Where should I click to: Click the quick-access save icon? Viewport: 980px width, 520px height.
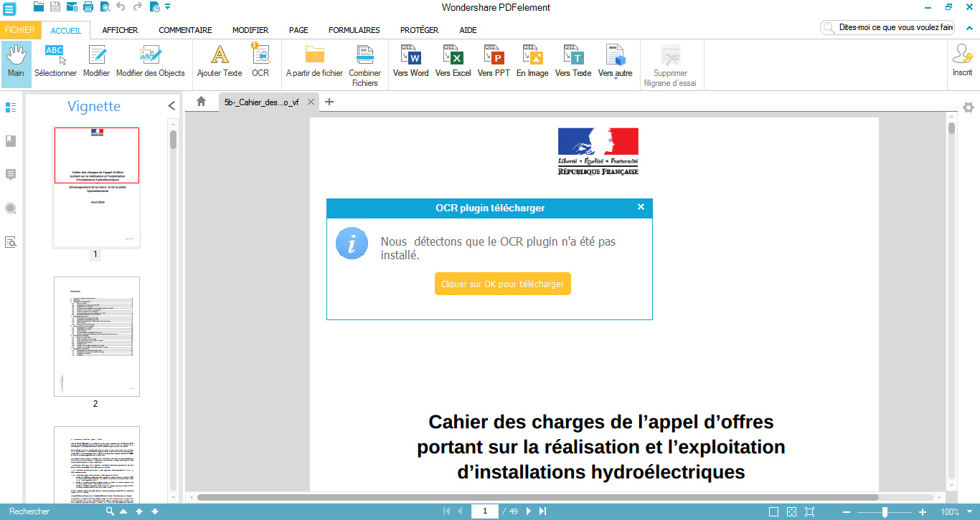(55, 7)
